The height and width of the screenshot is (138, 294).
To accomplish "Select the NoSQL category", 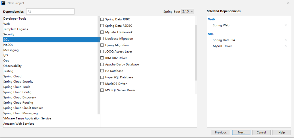I will pos(8,45).
